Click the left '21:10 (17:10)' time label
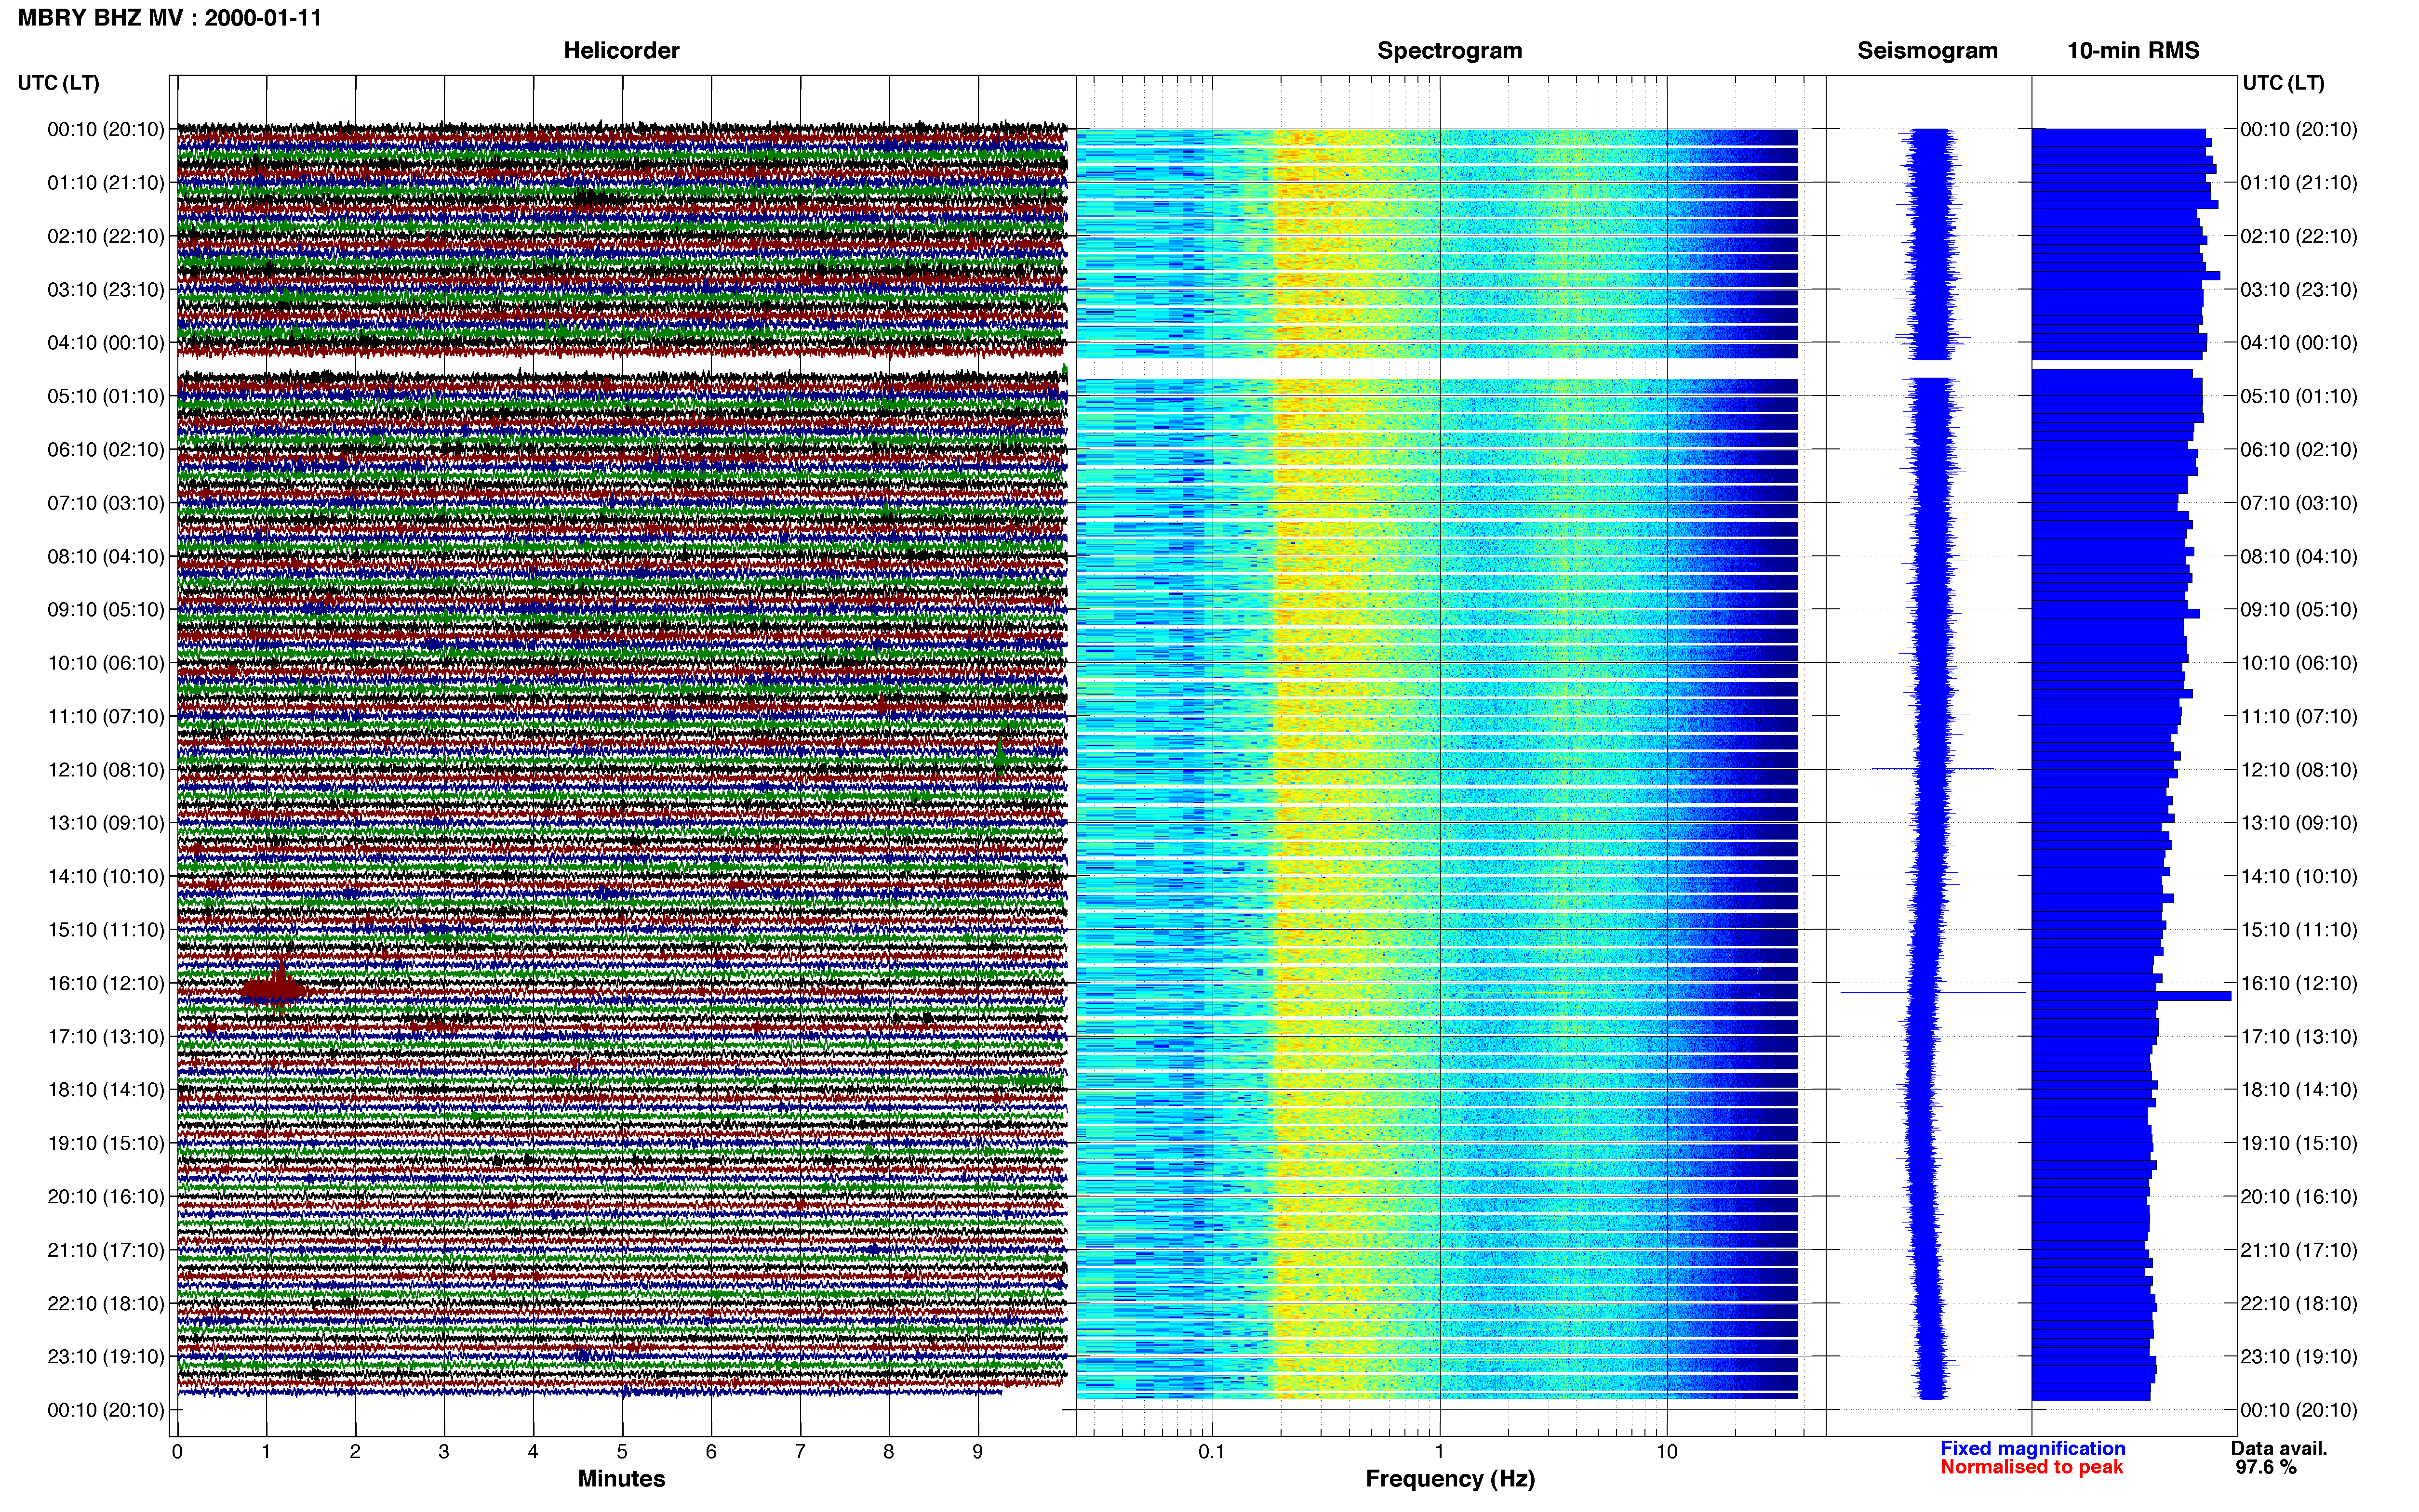The height and width of the screenshot is (1512, 2419). (x=106, y=1250)
